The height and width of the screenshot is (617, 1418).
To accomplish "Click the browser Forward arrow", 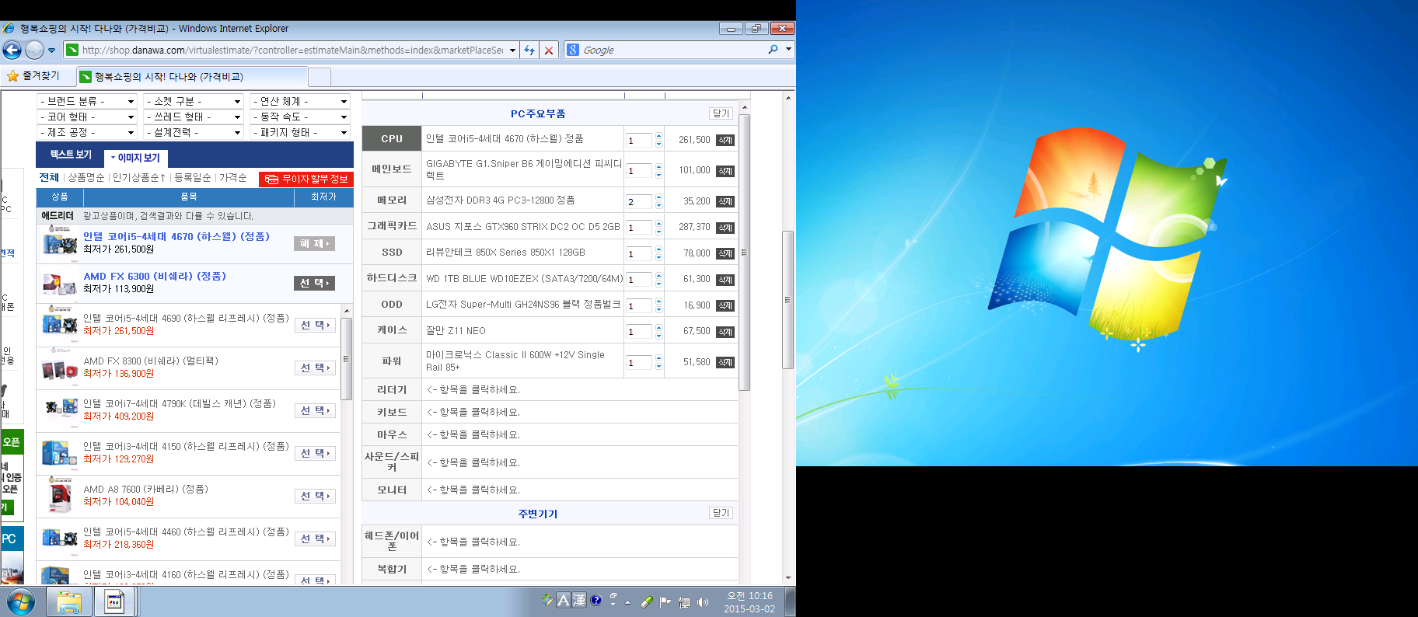I will (34, 50).
